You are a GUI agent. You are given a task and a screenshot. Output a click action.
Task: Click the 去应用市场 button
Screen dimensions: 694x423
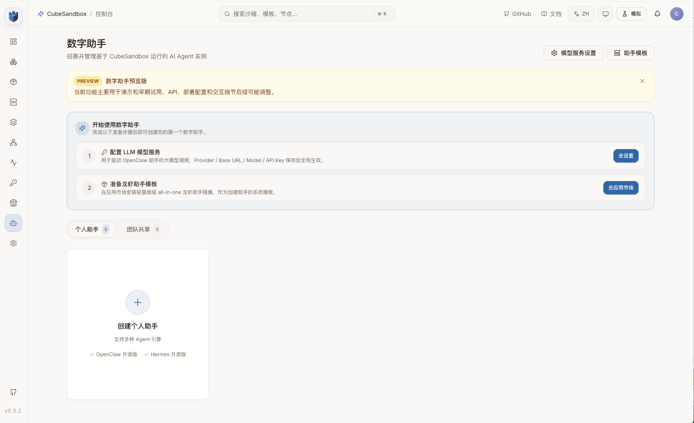click(621, 188)
